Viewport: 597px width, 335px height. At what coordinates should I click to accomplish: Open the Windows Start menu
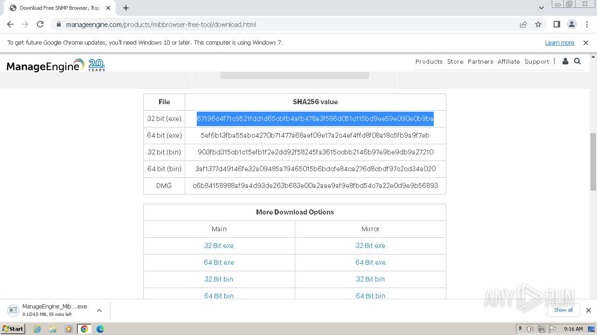click(x=13, y=329)
